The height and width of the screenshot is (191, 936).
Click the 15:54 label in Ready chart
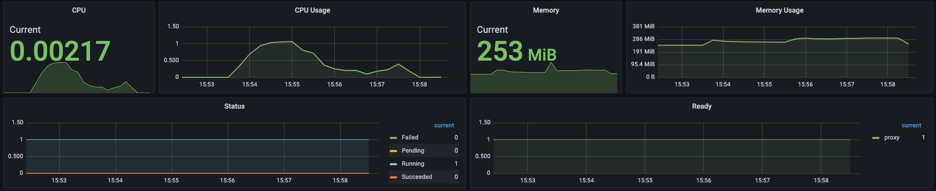[x=587, y=180]
